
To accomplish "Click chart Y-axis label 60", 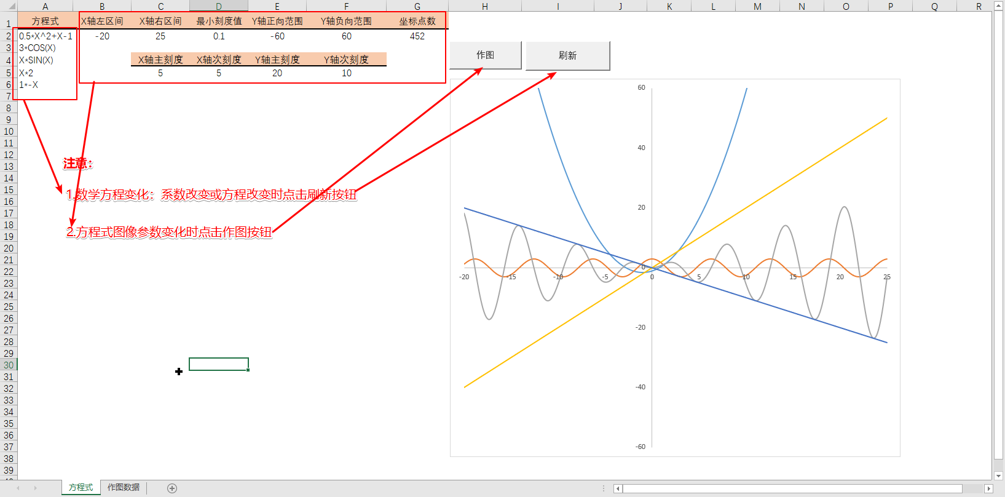I will (641, 87).
